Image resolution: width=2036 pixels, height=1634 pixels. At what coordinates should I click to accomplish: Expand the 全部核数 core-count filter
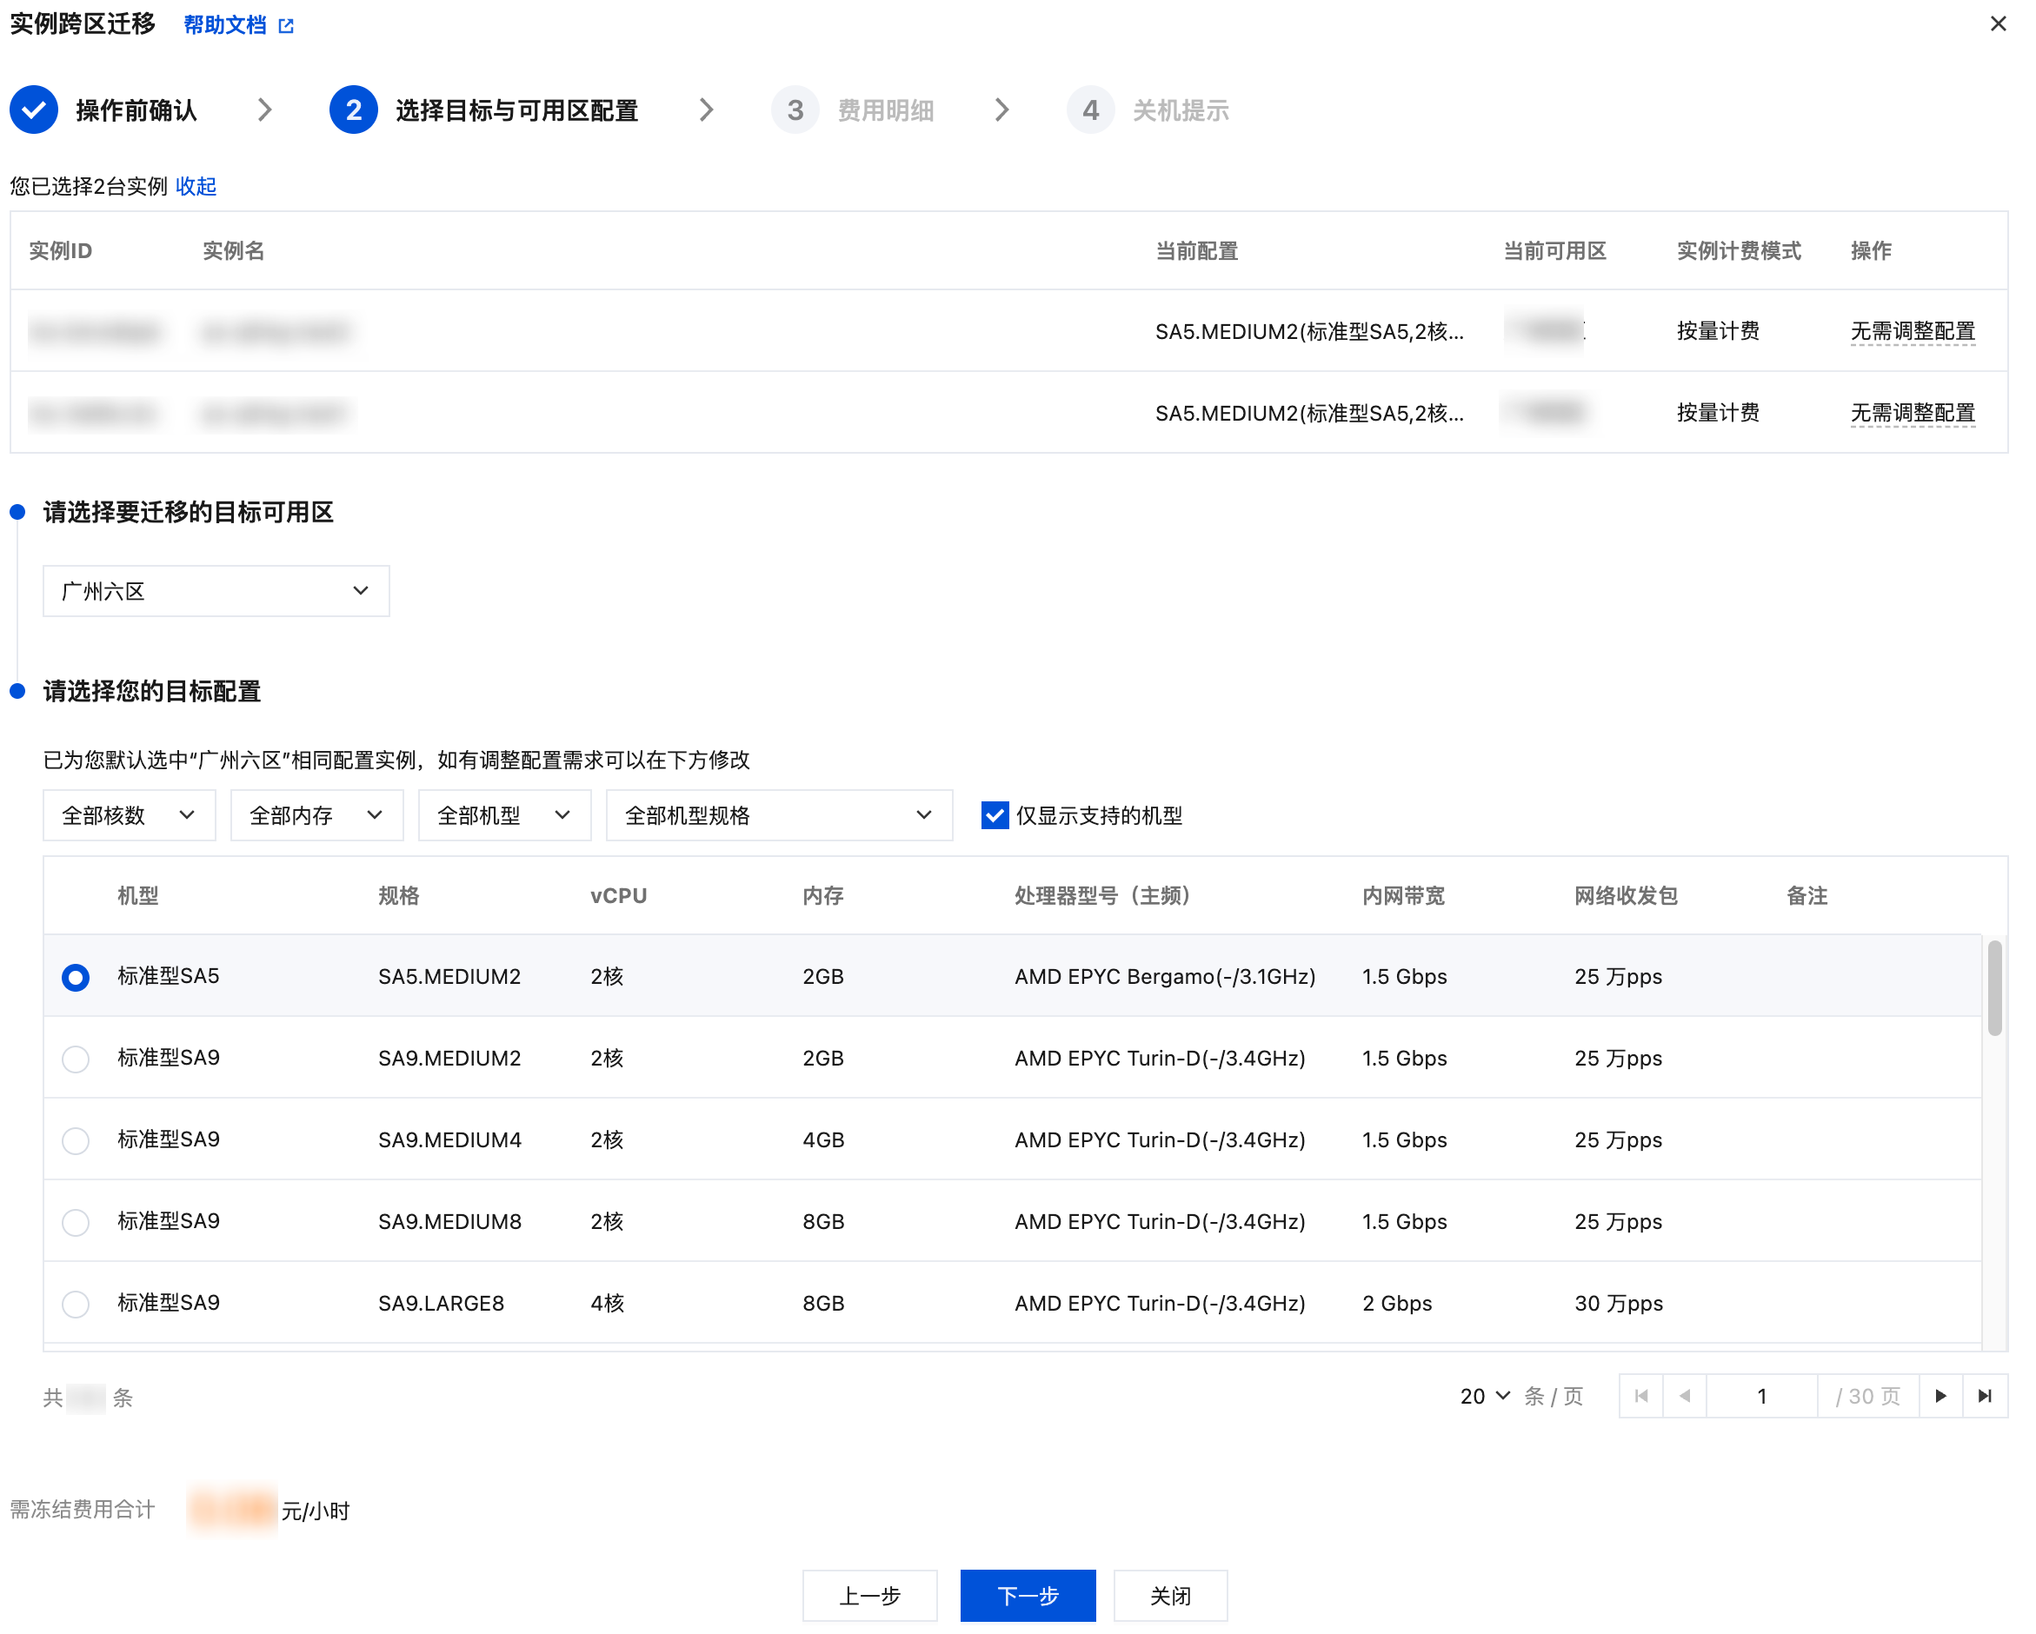[129, 814]
